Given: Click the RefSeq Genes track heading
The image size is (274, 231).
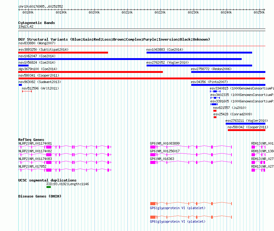Looking at the screenshot, I should 31,140.
